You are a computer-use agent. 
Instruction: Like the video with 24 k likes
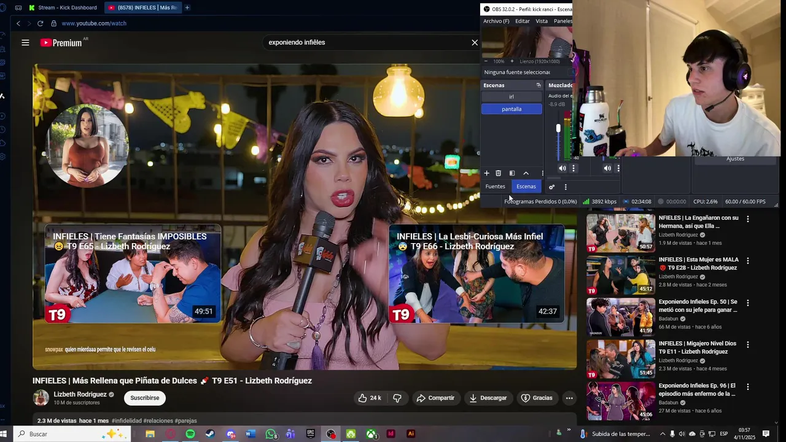coord(370,398)
